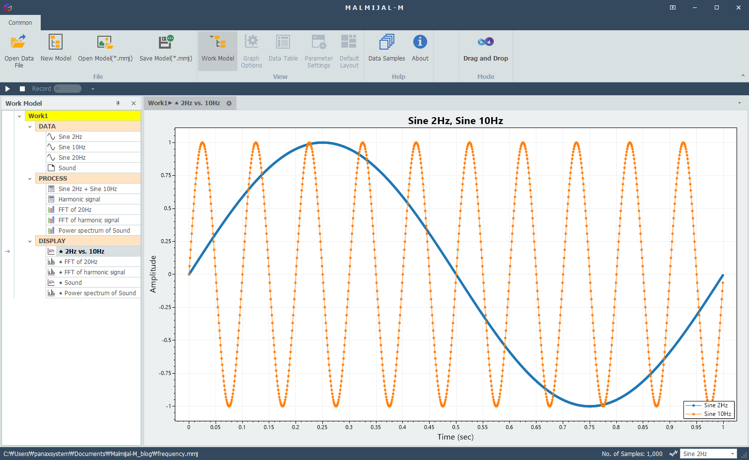Click the Sine 2Hz legend entry
The height and width of the screenshot is (460, 749).
[x=708, y=405]
